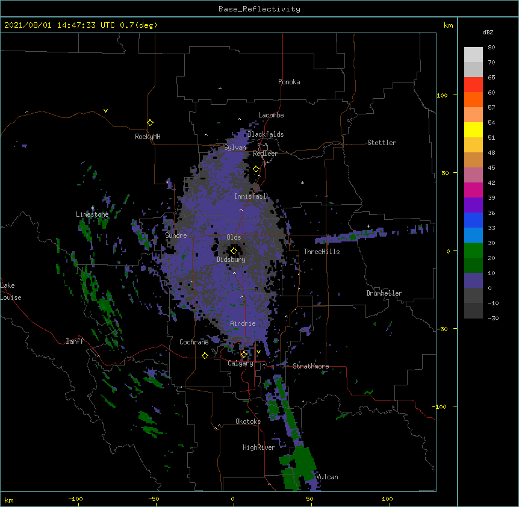Click the Calgary city label
Image resolution: width=519 pixels, height=507 pixels.
[241, 363]
